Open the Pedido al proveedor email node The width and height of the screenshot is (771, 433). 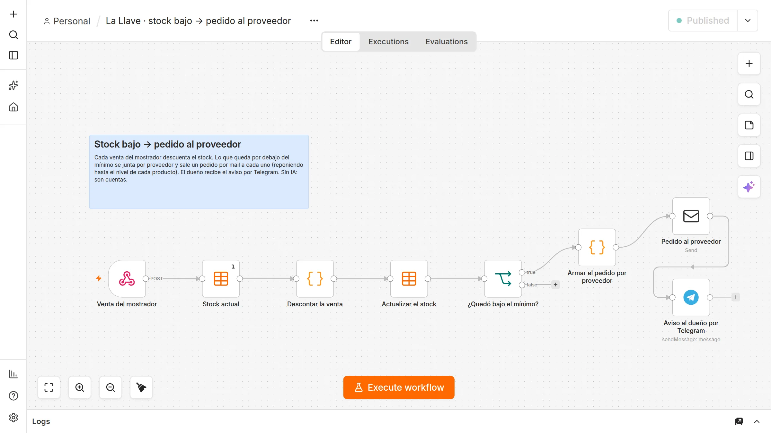pos(691,216)
